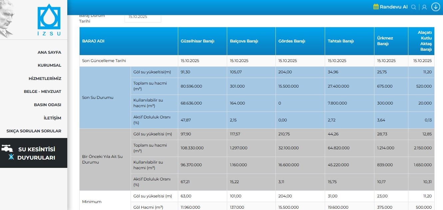The image size is (443, 210).
Task: Open the KURUMSAL menu
Action: [49, 65]
